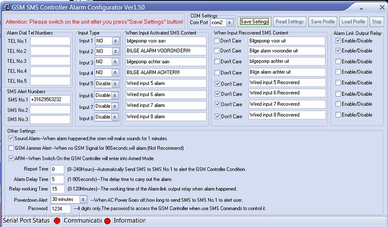
Task: Click the 'Bilgepomp voor uit' recovered field
Action: 287,41
